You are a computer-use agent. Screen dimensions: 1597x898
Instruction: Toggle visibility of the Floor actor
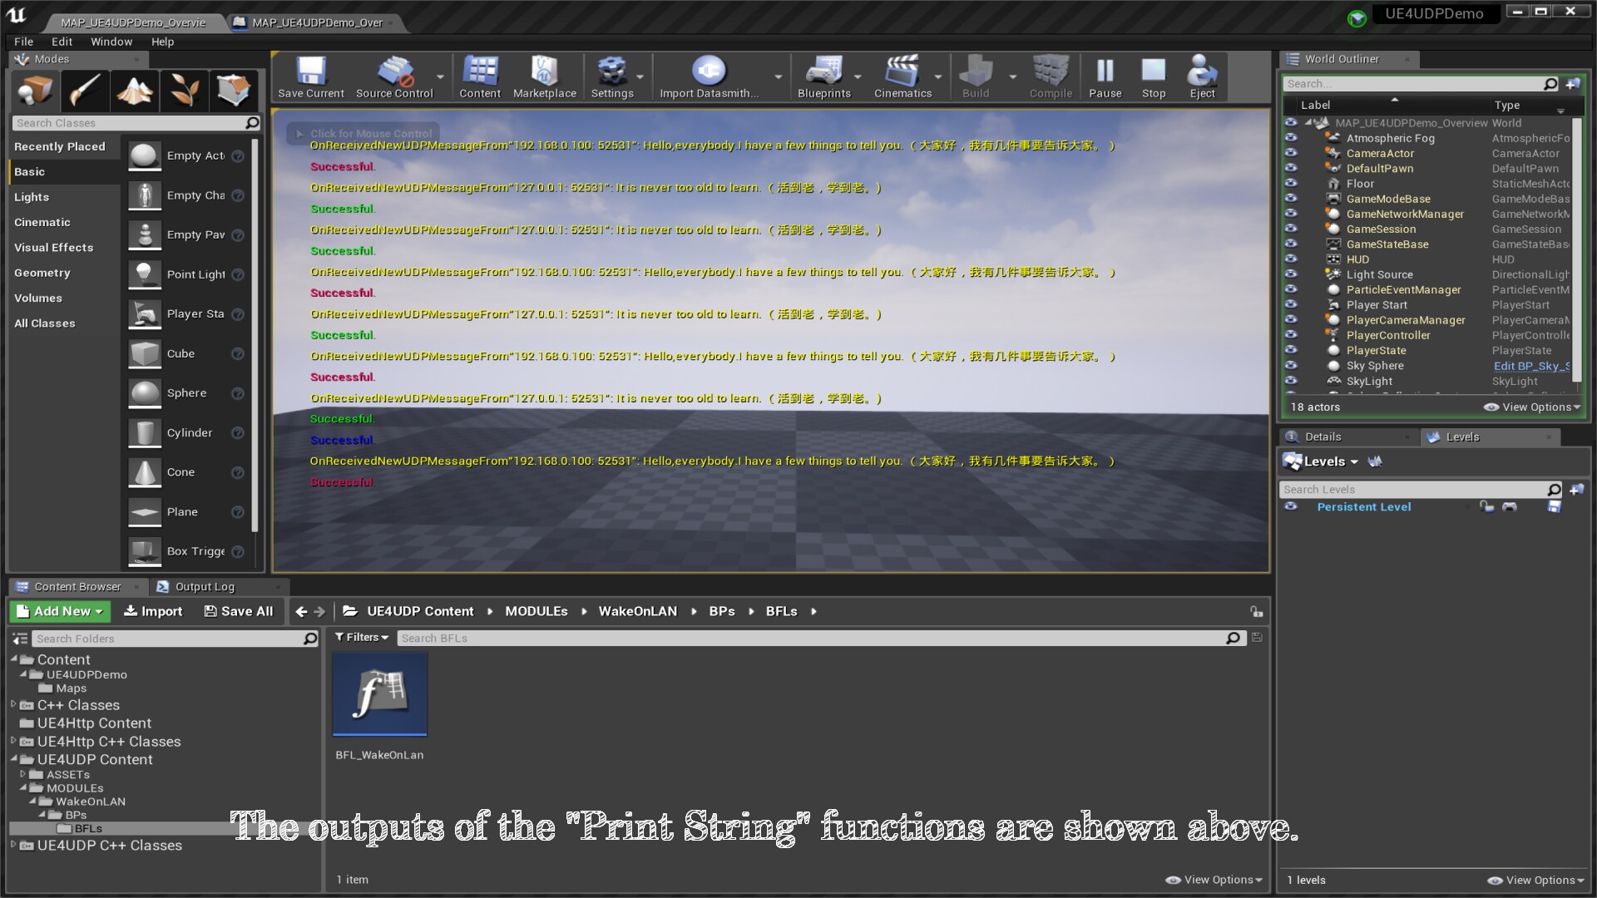coord(1291,184)
